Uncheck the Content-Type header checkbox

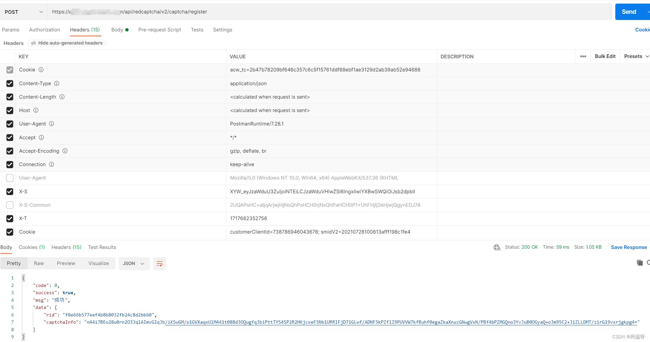pos(10,84)
